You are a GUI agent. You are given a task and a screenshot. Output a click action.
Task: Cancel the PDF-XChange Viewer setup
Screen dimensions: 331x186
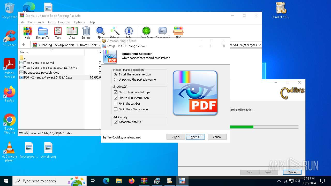point(217,137)
